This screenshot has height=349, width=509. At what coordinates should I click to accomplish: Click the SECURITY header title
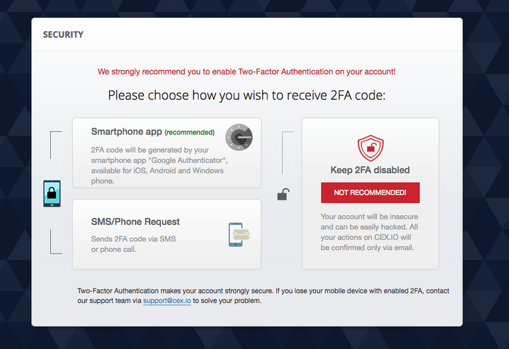(x=63, y=34)
